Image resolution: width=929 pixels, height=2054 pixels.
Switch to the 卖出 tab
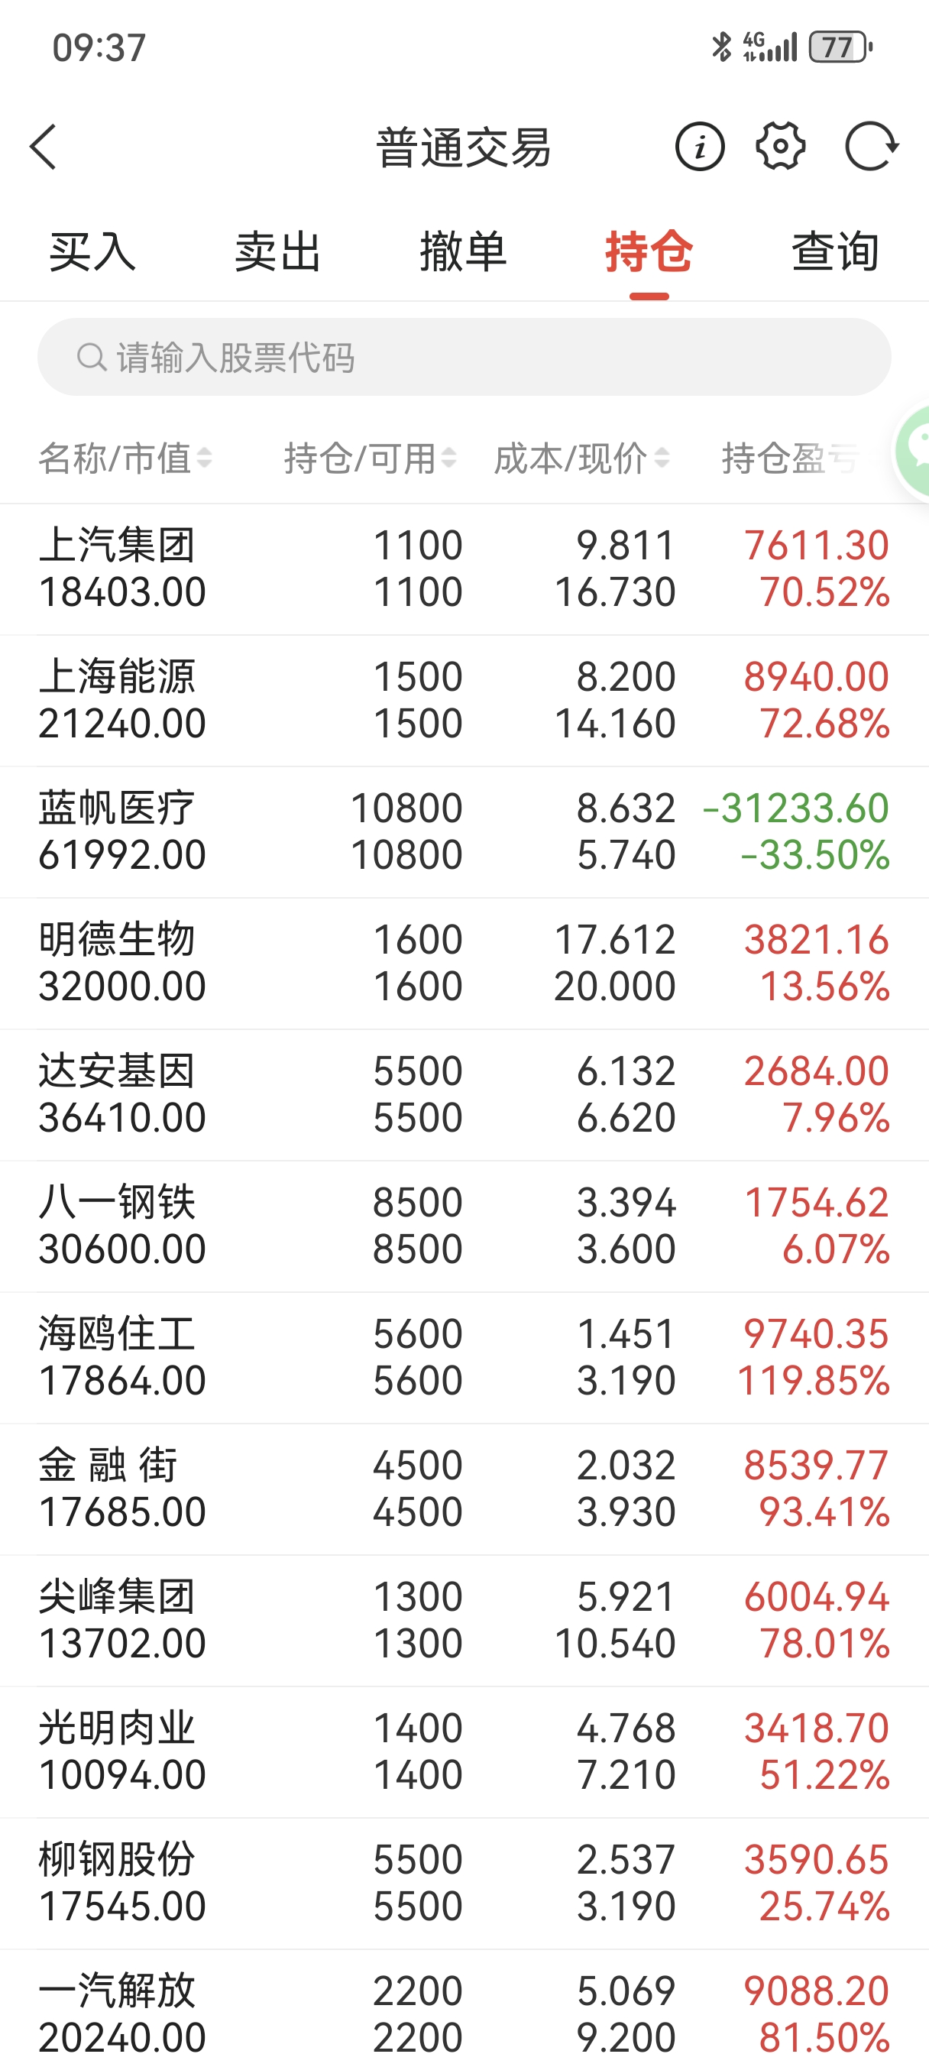(x=277, y=252)
